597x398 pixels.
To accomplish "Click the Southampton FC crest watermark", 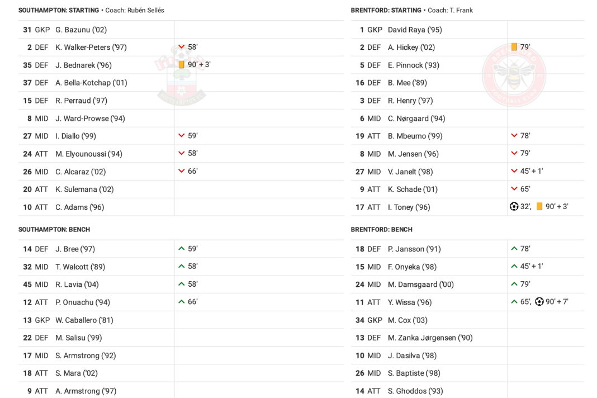I will (x=181, y=75).
